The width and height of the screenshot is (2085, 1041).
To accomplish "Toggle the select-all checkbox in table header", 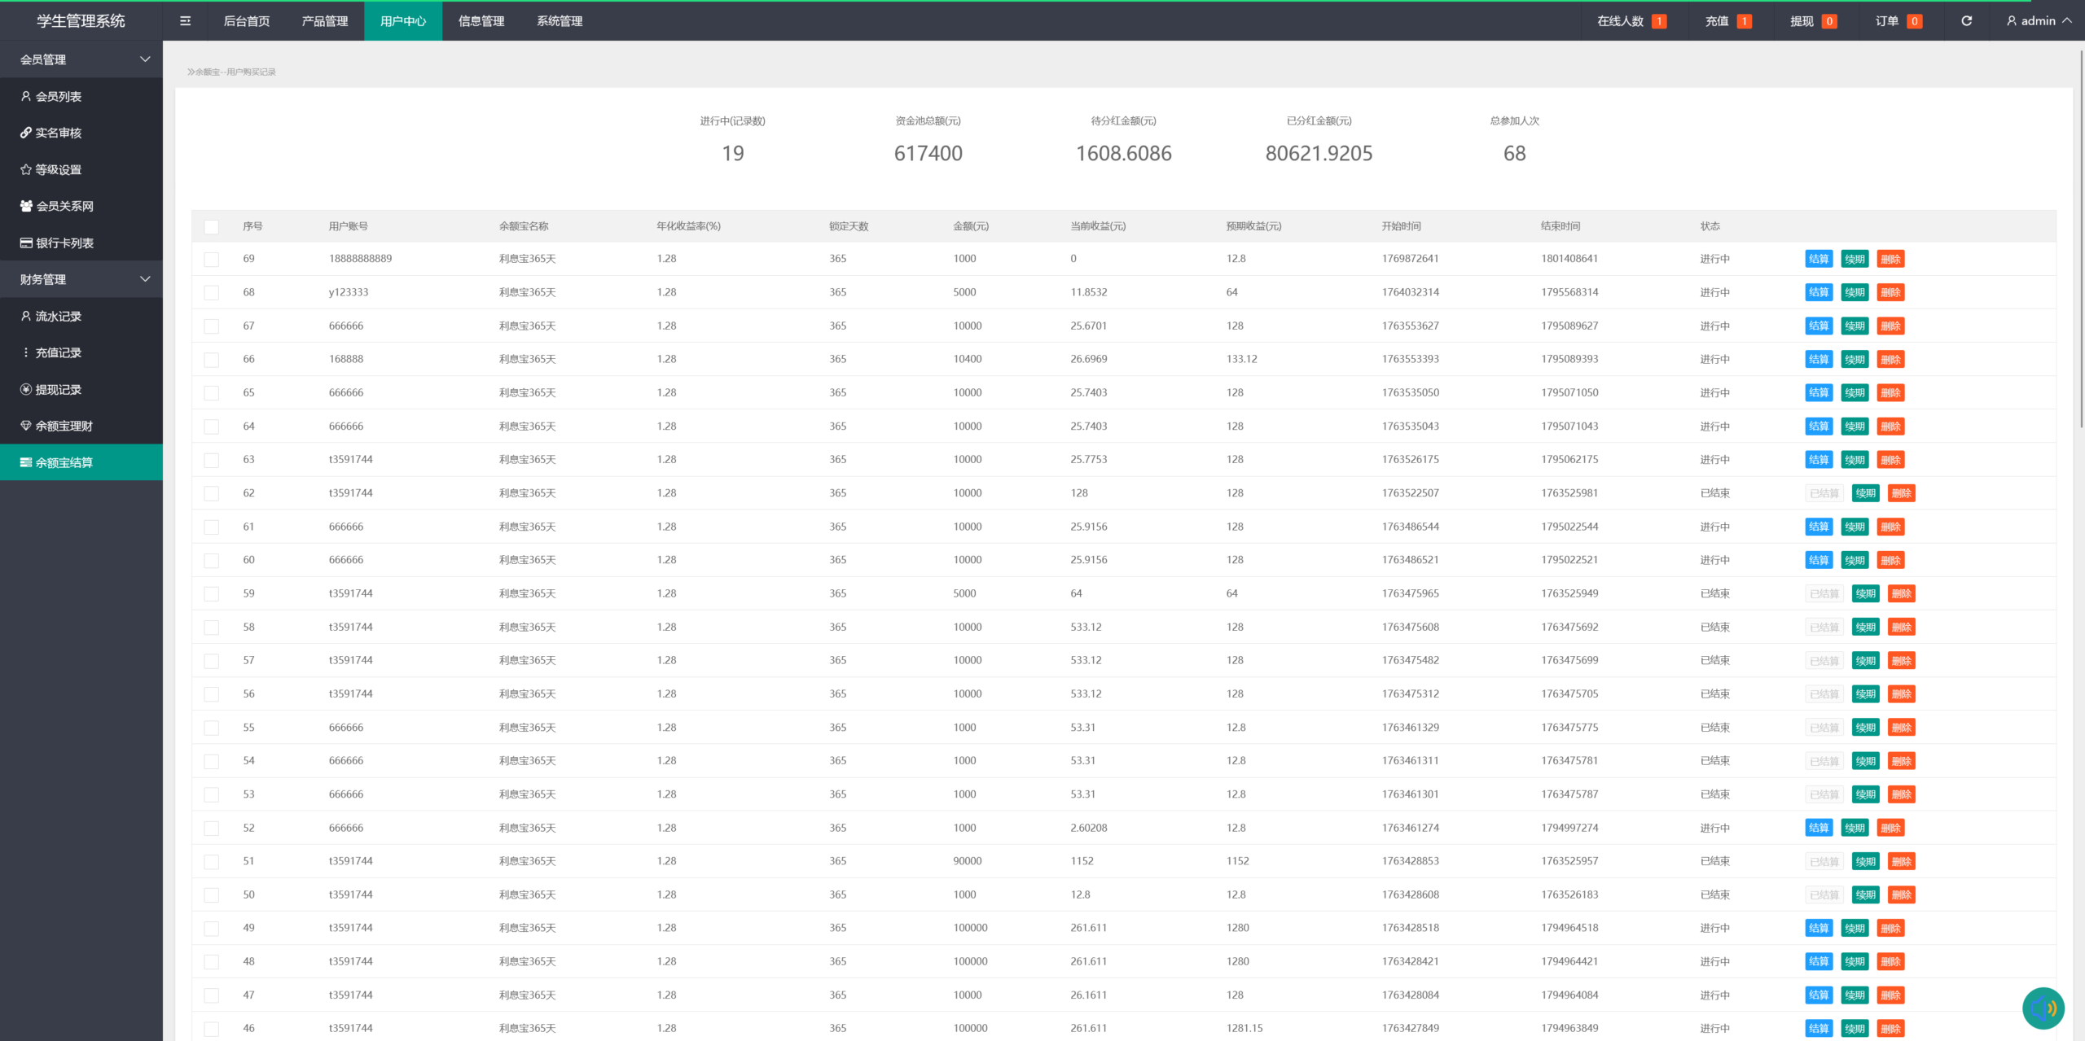I will 212,227.
